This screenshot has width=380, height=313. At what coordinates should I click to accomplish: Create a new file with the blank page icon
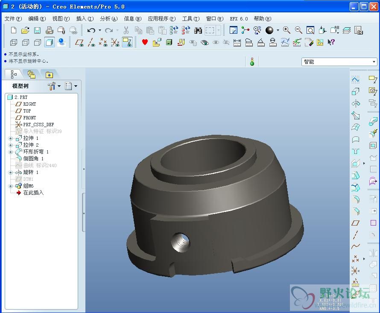[x=14, y=30]
